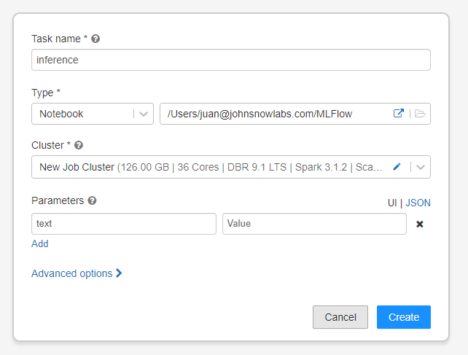Screen dimensions: 468x355
Task: Open the Notebook type dropdown
Action: [93, 114]
